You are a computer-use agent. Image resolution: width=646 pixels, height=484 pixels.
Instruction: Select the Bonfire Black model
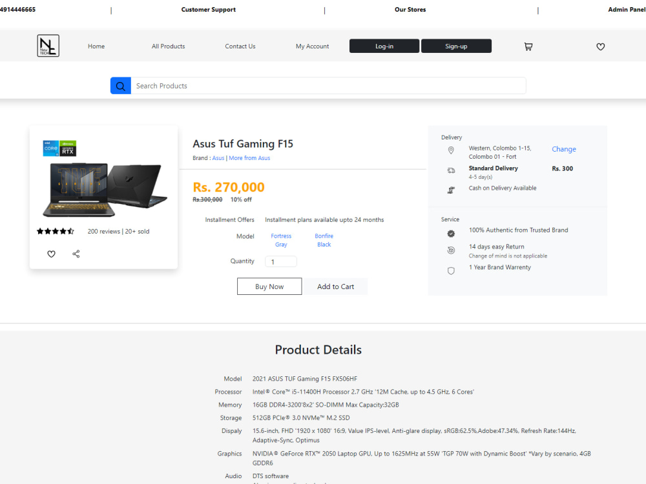pos(324,240)
